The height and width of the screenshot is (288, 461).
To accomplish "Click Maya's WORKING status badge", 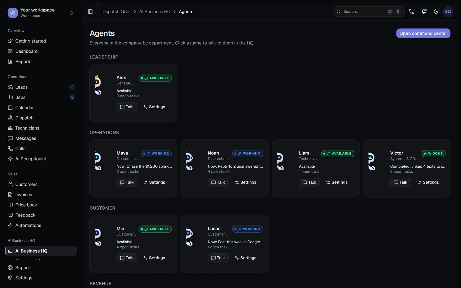I will [x=156, y=154].
